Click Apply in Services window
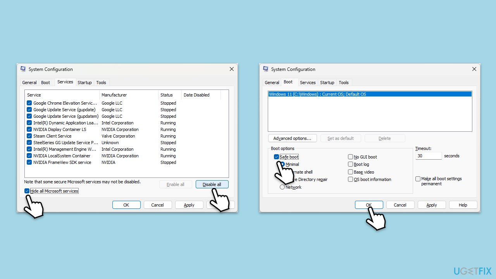This screenshot has width=496, height=279. 189,205
